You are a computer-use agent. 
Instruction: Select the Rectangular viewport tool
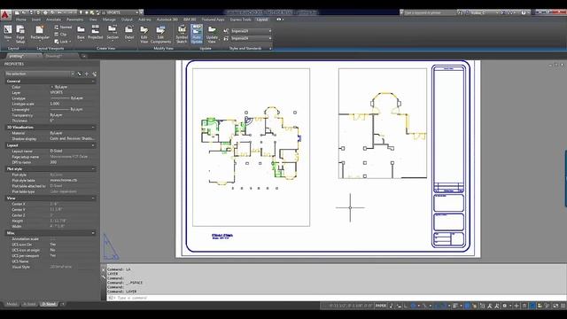[39, 33]
